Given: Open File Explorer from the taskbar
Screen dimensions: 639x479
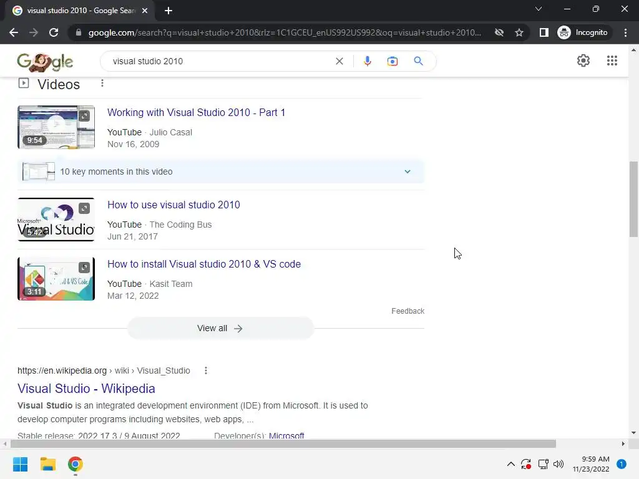Looking at the screenshot, I should [47, 464].
